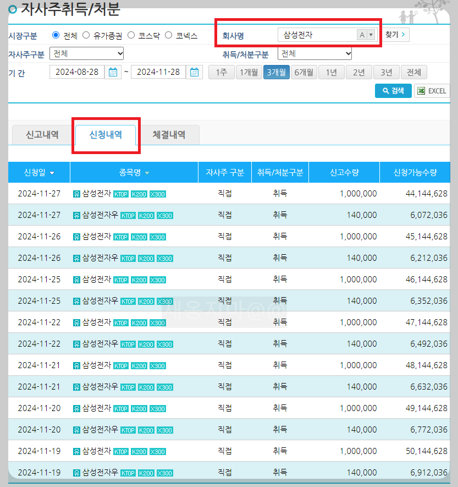The height and width of the screenshot is (487, 458).
Task: Click 유 market icon in 2024-11-27 삼성전자우 row
Action: coord(76,216)
